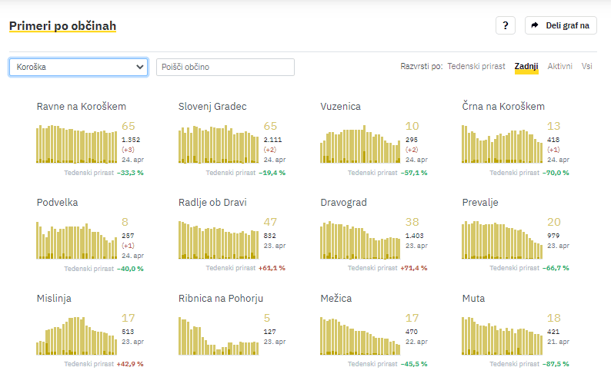The width and height of the screenshot is (611, 377).
Task: Click the Mislinja municipality title
Action: [x=55, y=298]
